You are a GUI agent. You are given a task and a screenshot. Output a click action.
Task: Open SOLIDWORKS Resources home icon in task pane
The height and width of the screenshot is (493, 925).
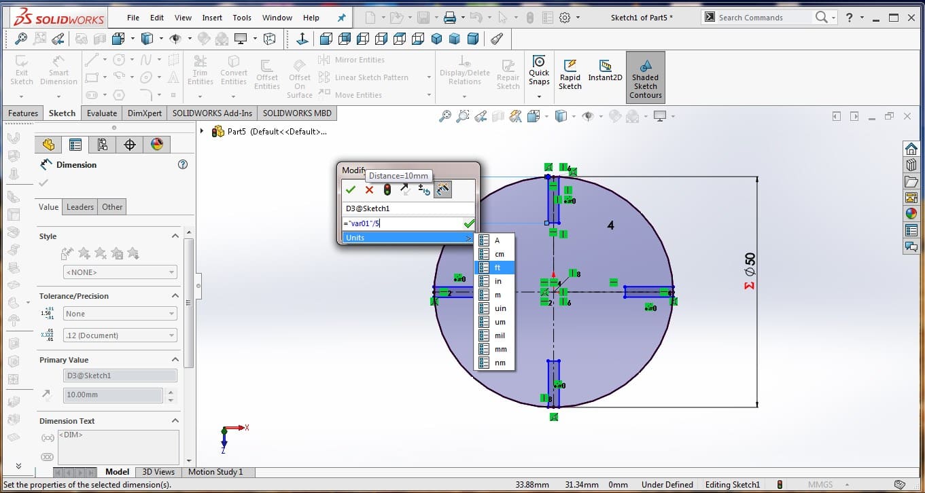tap(911, 148)
